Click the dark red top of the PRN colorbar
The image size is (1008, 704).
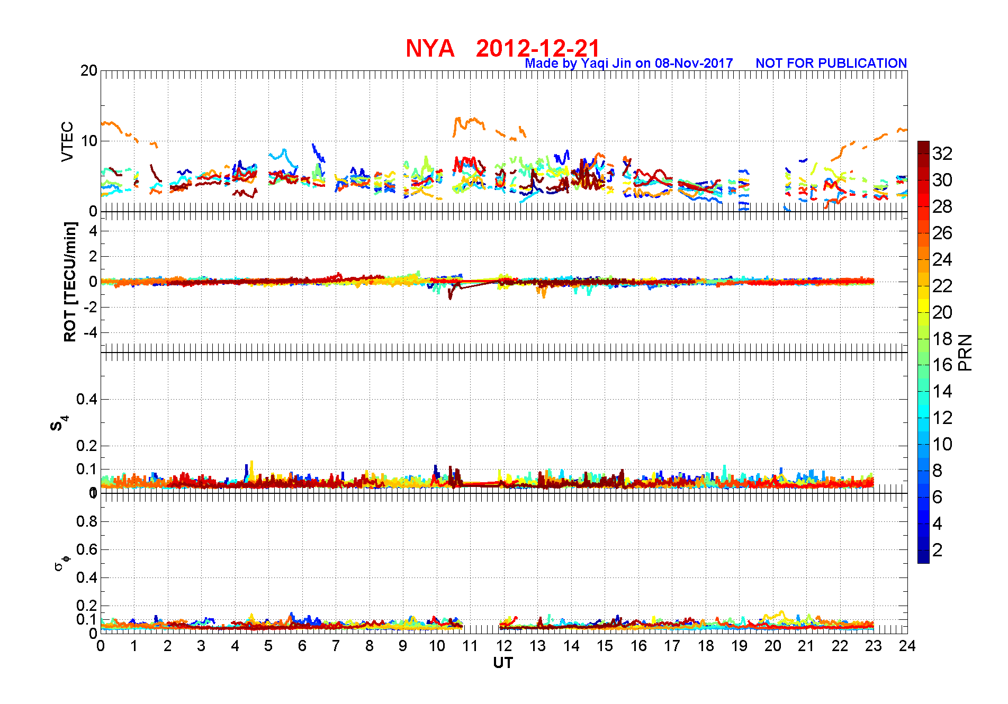(923, 148)
